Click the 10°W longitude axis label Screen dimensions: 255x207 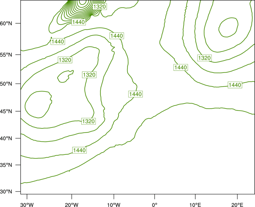[x=114, y=205]
